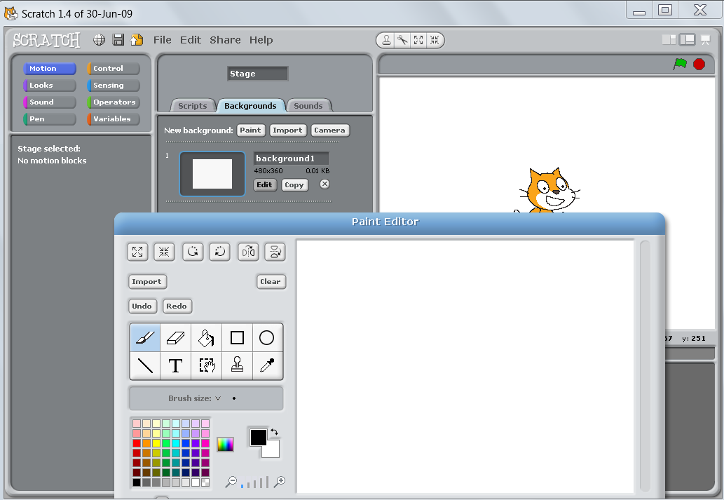Click the Clear button in Paint Editor
Image resolution: width=724 pixels, height=500 pixels.
[x=271, y=281]
